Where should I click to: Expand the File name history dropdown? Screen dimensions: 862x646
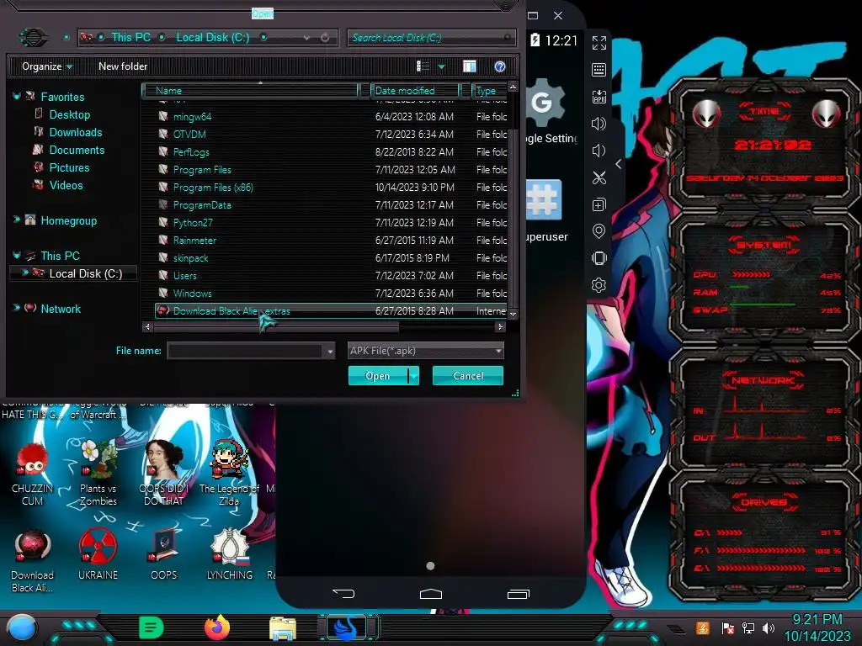pyautogui.click(x=330, y=351)
